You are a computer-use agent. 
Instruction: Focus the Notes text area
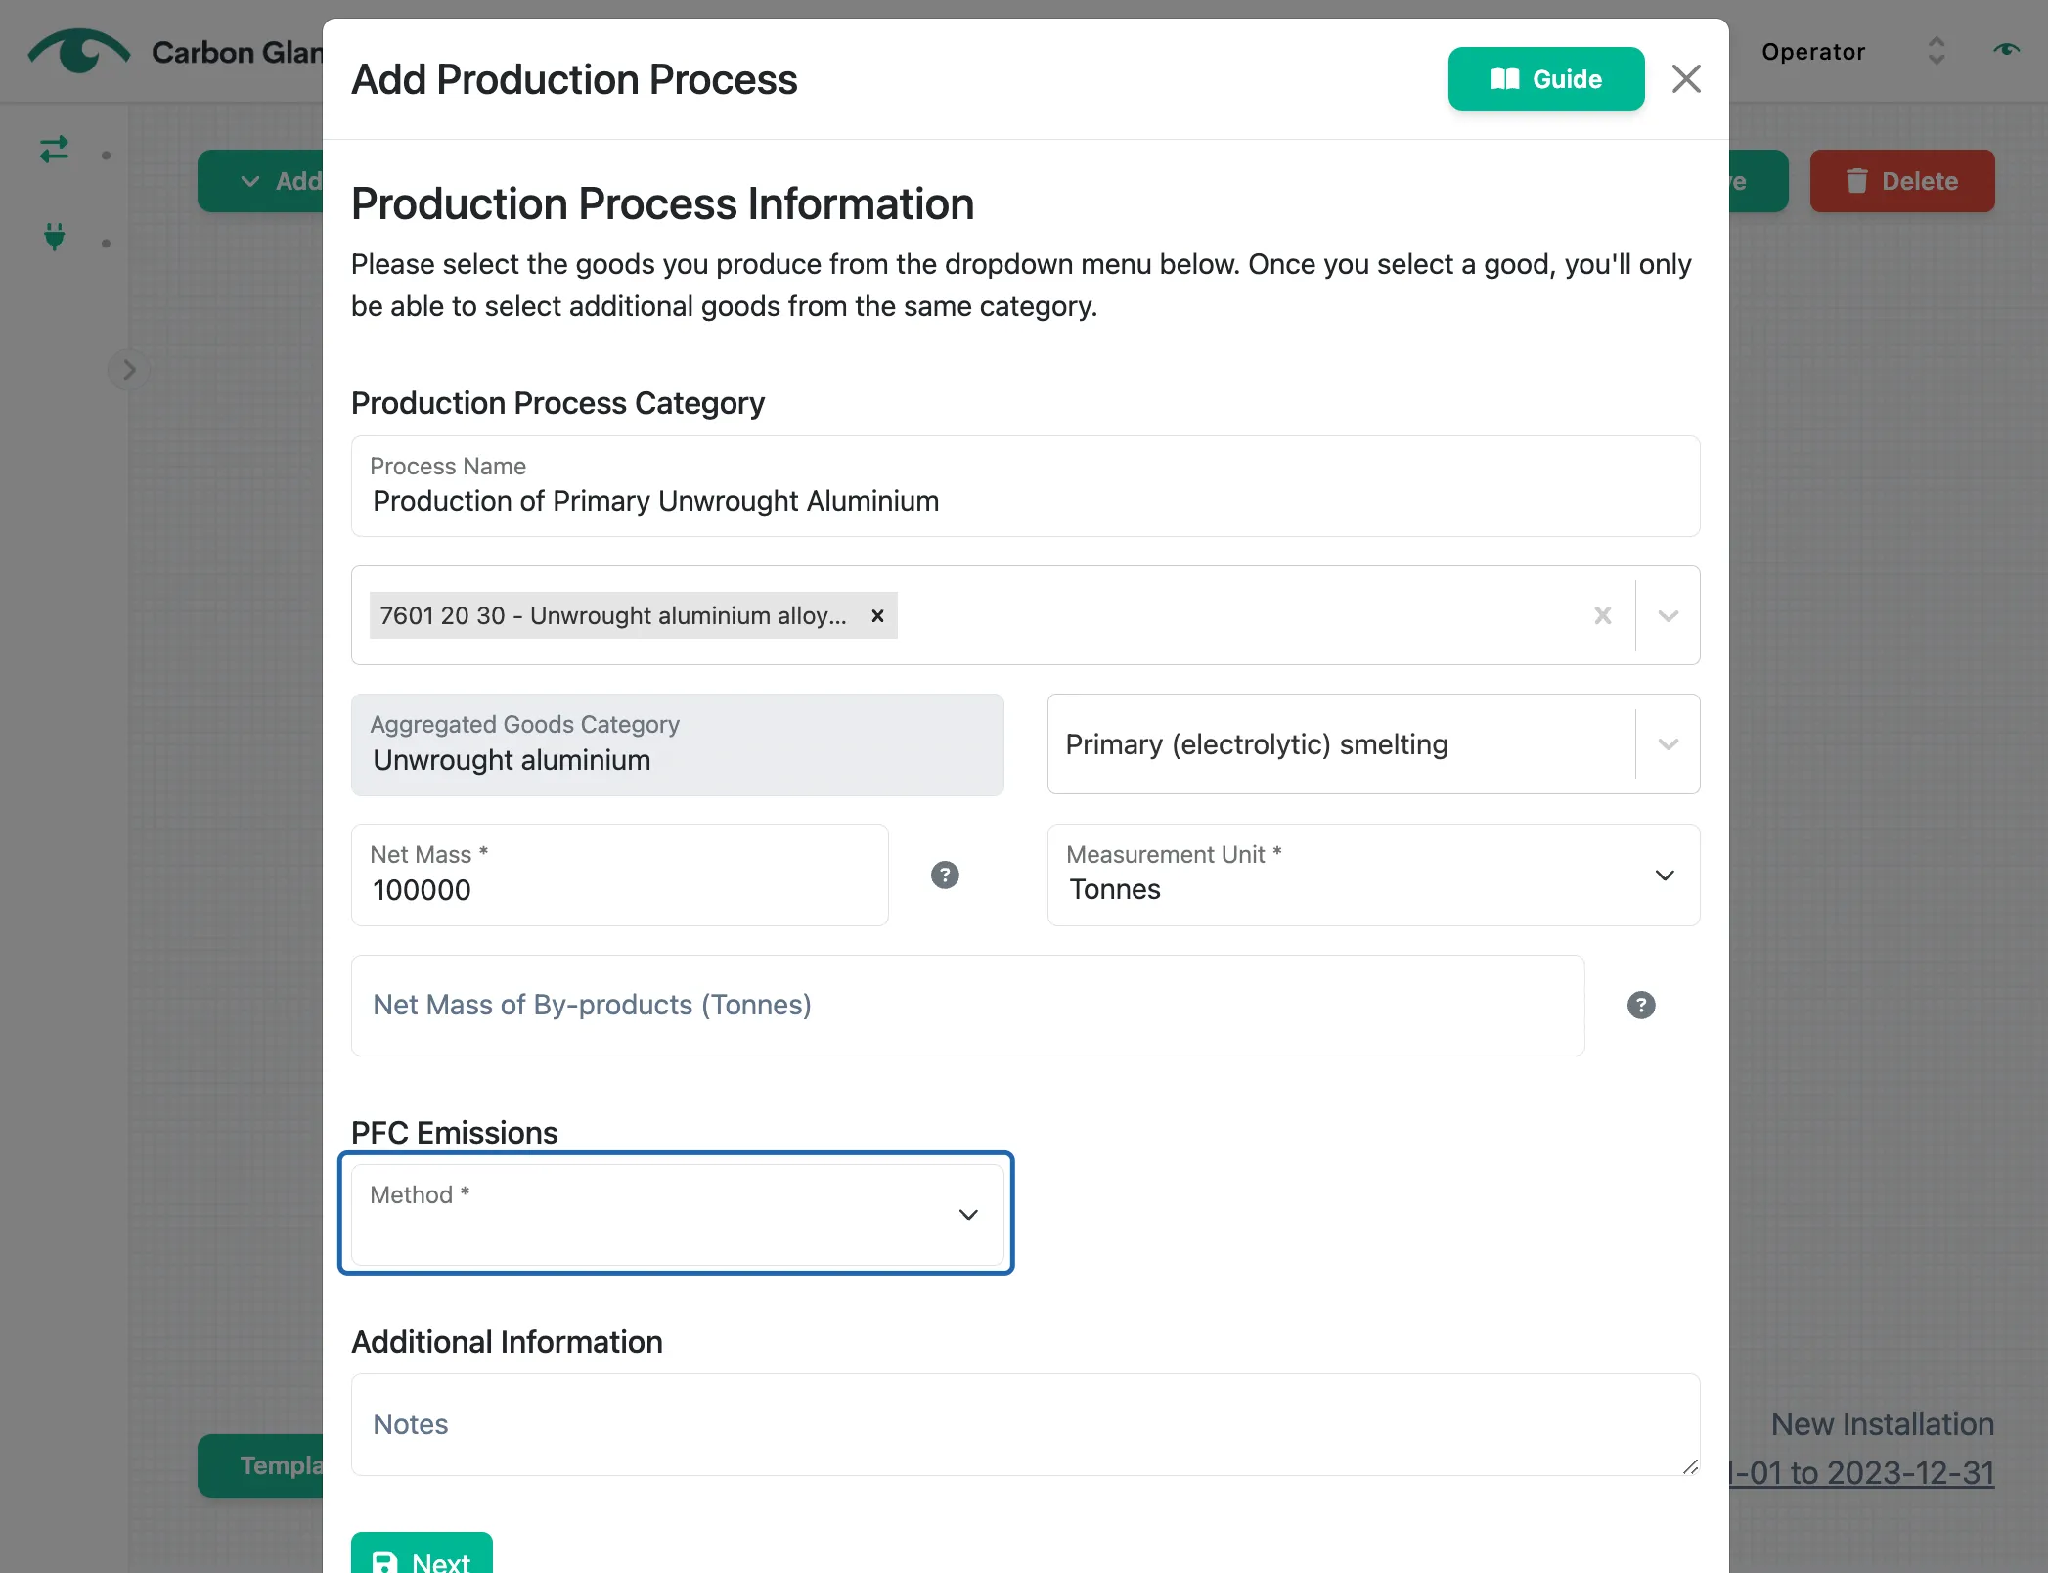[x=1025, y=1425]
